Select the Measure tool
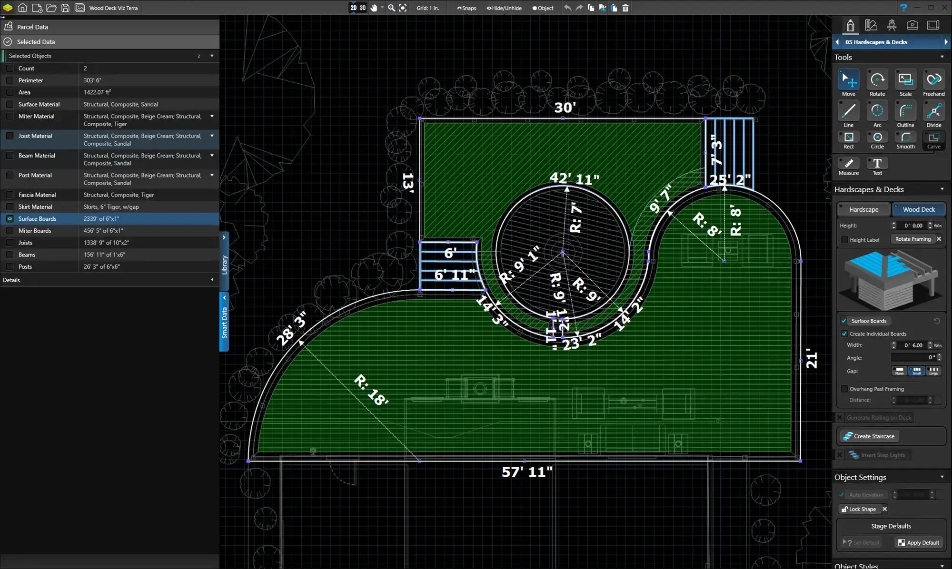Viewport: 952px width, 569px height. click(848, 167)
